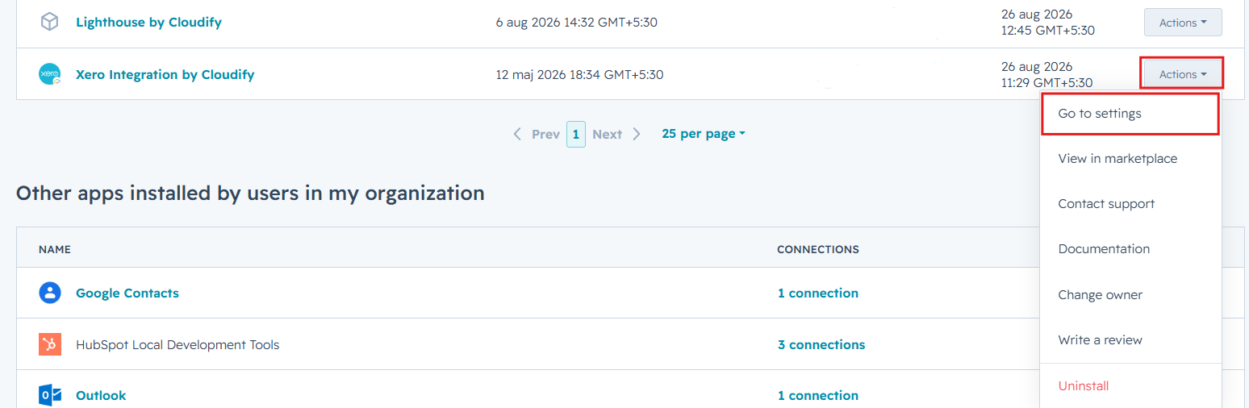Click HubSpot Local Development Tools text
The width and height of the screenshot is (1249, 408).
178,344
